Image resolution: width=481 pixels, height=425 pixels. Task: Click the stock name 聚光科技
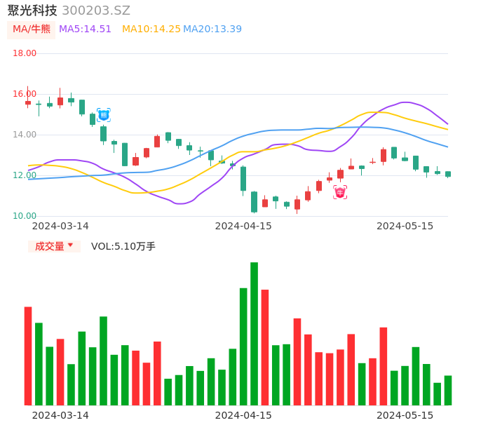tap(32, 11)
